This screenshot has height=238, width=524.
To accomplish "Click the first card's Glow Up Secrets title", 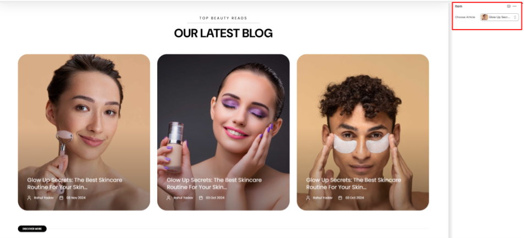I will pos(75,184).
